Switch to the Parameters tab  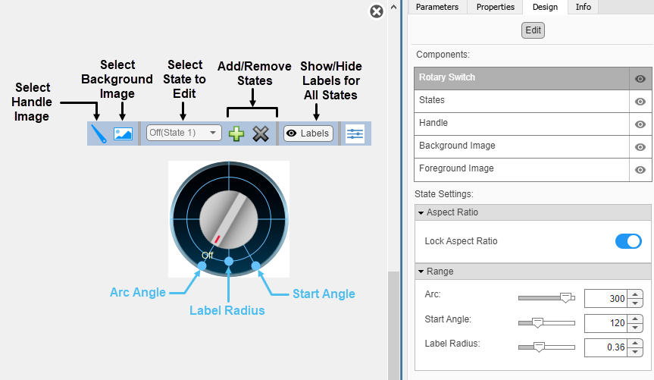point(437,7)
